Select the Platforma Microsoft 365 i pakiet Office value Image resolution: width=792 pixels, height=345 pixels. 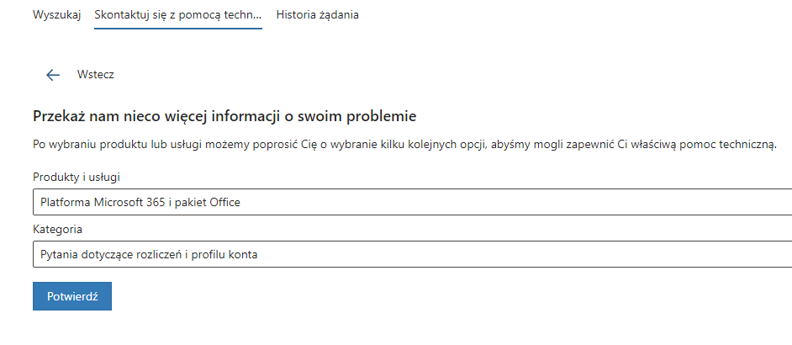140,203
